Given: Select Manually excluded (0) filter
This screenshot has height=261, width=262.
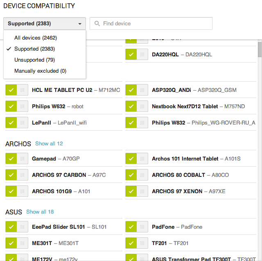Looking at the screenshot, I should pyautogui.click(x=40, y=71).
